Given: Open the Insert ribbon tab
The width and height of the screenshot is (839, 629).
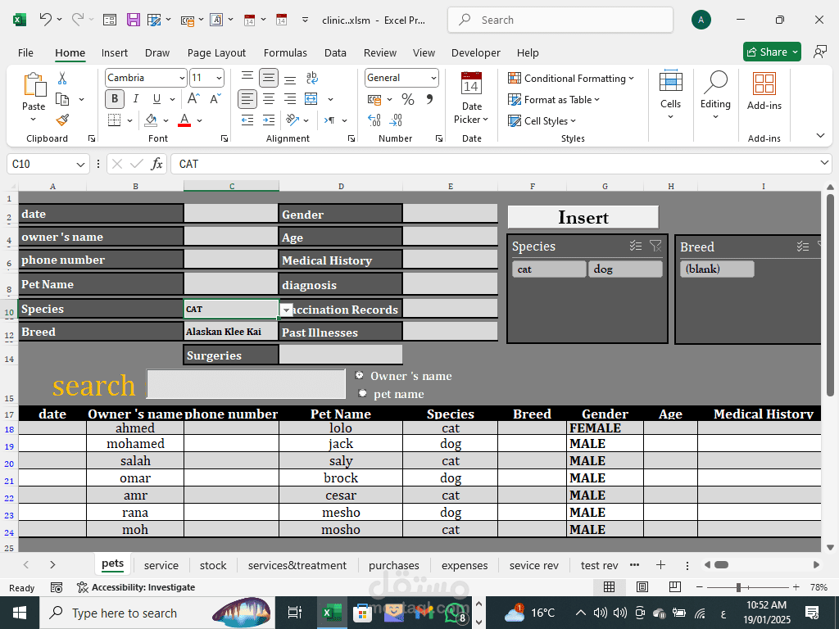Looking at the screenshot, I should [x=115, y=53].
